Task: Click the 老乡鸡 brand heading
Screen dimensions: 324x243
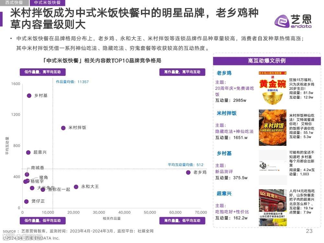Action: point(224,73)
